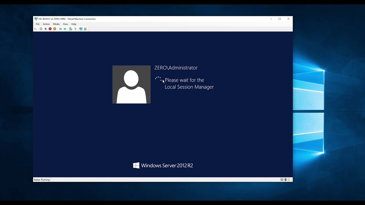The width and height of the screenshot is (365, 205).
Task: Click the Administrator user avatar picture
Action: tap(131, 85)
